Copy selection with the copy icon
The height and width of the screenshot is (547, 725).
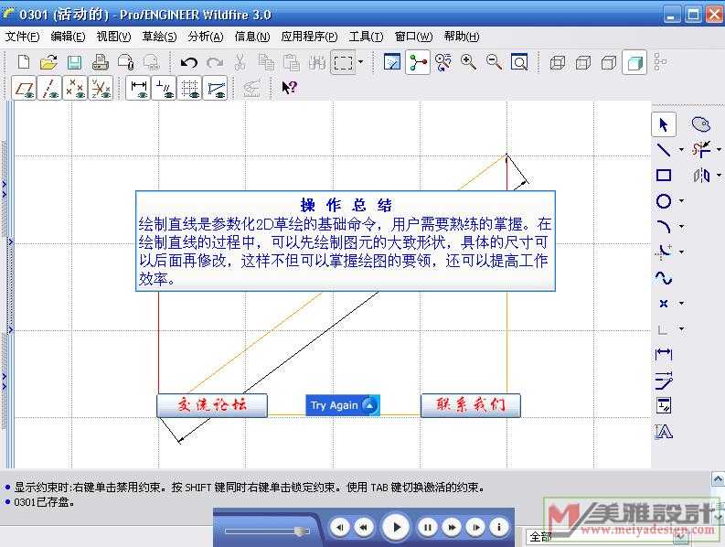(x=266, y=62)
